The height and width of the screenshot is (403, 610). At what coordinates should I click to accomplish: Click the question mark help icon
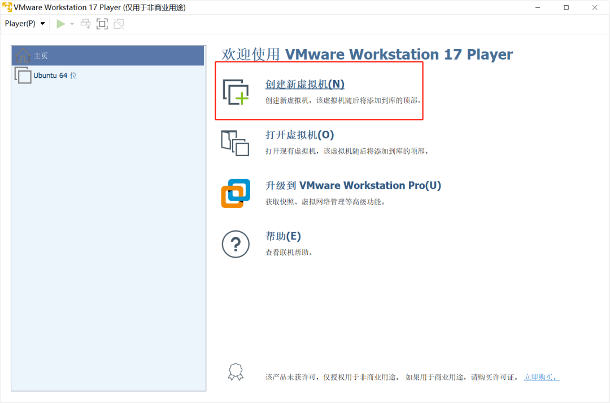[x=236, y=244]
